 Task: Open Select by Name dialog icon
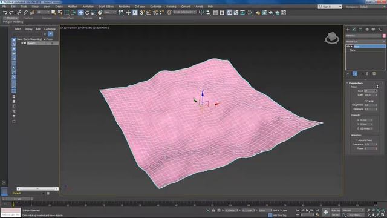[60, 12]
